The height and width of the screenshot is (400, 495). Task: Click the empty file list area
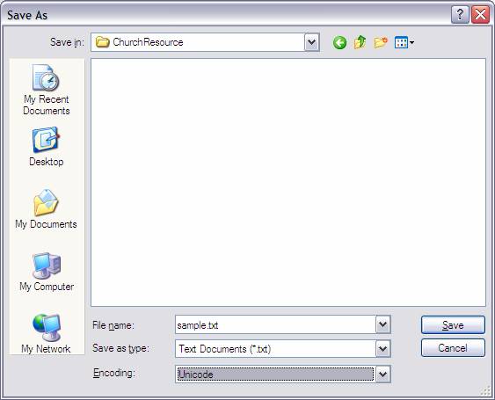[288, 182]
